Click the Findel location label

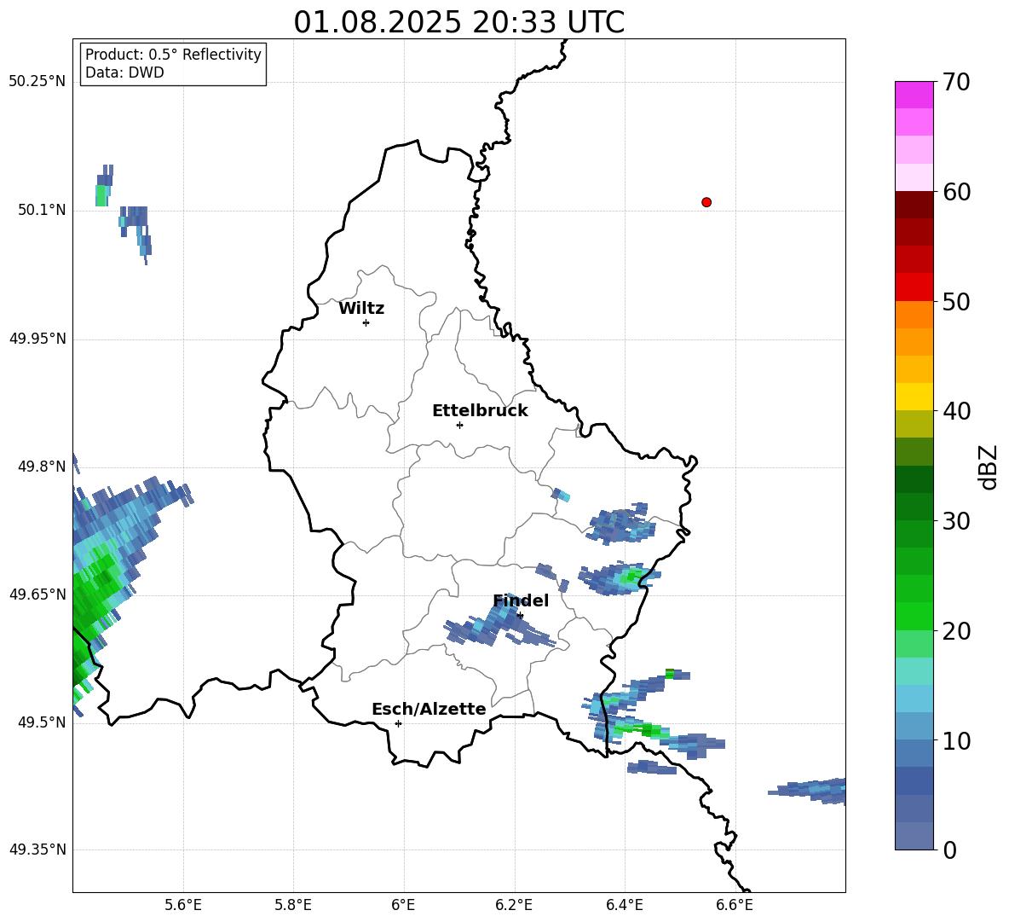point(521,600)
